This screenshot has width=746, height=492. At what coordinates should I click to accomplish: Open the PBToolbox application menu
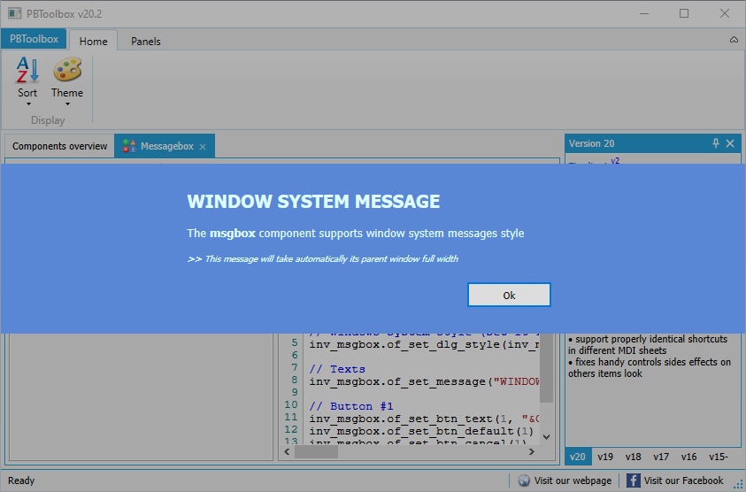34,39
